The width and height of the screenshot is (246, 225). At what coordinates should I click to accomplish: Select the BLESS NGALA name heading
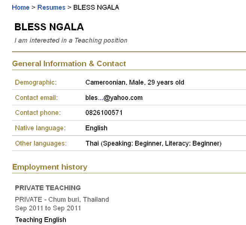(49, 27)
